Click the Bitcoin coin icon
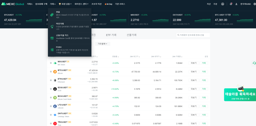The image size is (256, 126). point(55,72)
